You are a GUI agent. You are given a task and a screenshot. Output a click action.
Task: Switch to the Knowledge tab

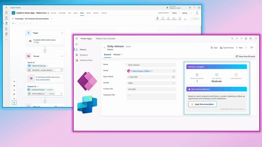[x=62, y=13]
